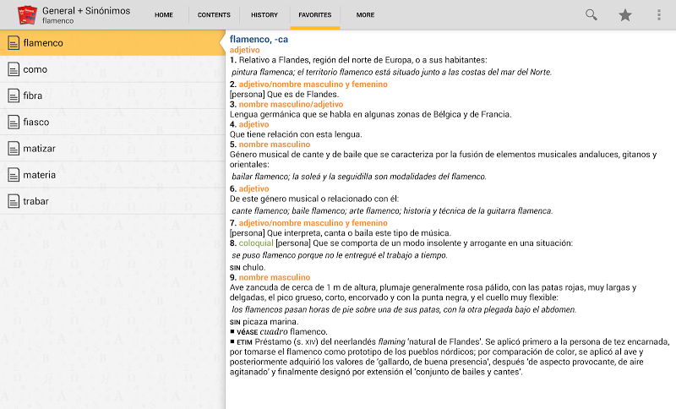Click the 'ETIM' etymology marker

pos(244,342)
